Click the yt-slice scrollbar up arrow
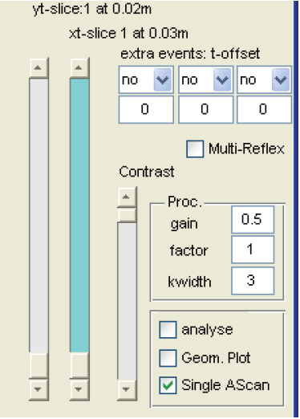 (39, 67)
